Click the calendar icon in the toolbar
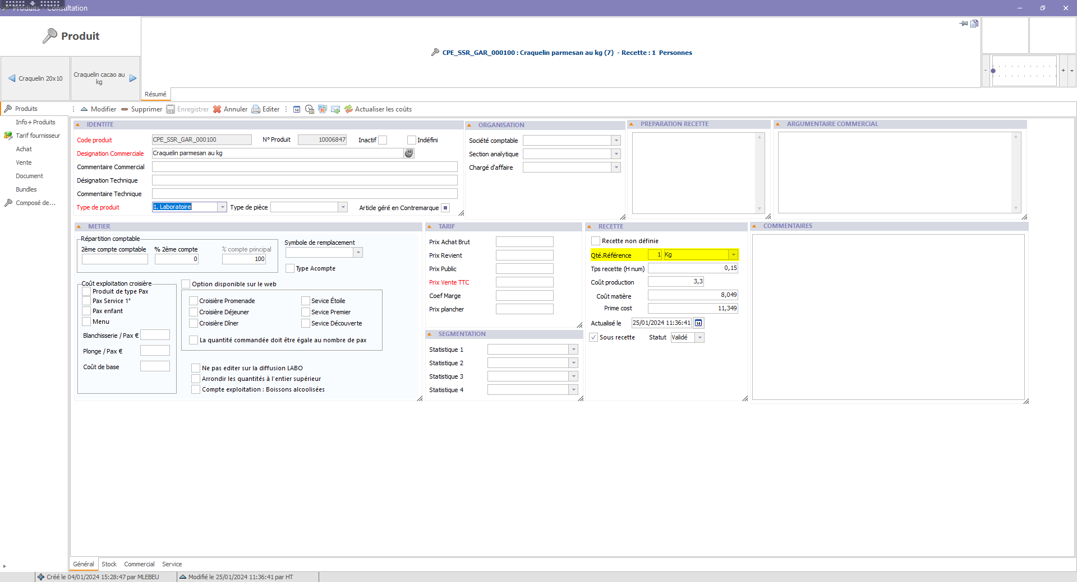The width and height of the screenshot is (1077, 582). pyautogui.click(x=297, y=109)
